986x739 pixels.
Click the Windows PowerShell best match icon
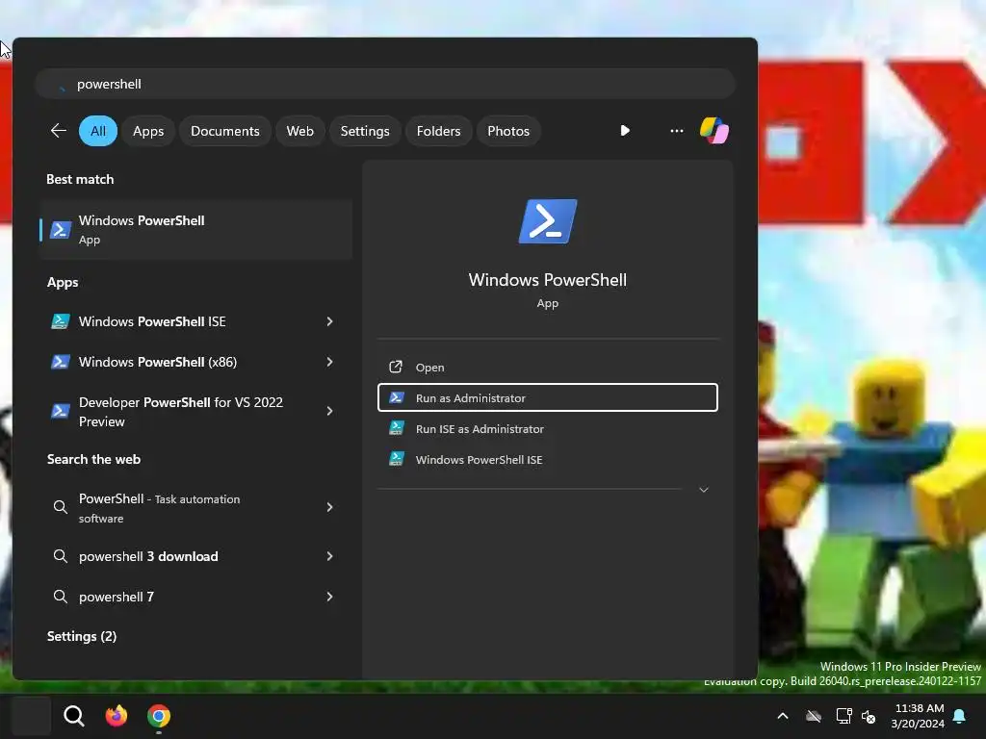[61, 230]
